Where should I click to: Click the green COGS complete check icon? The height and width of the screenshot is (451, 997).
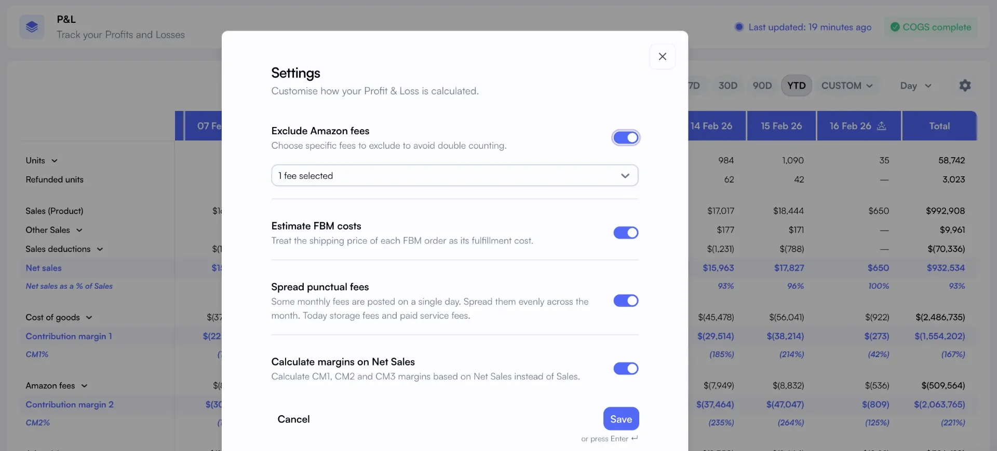895,27
